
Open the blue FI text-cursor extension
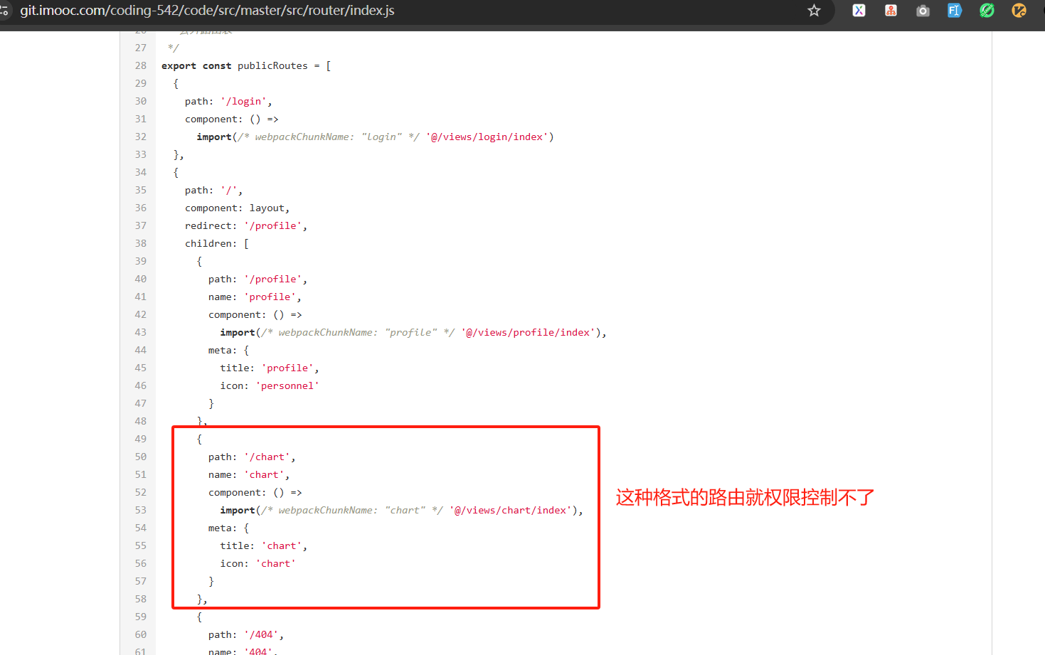955,11
